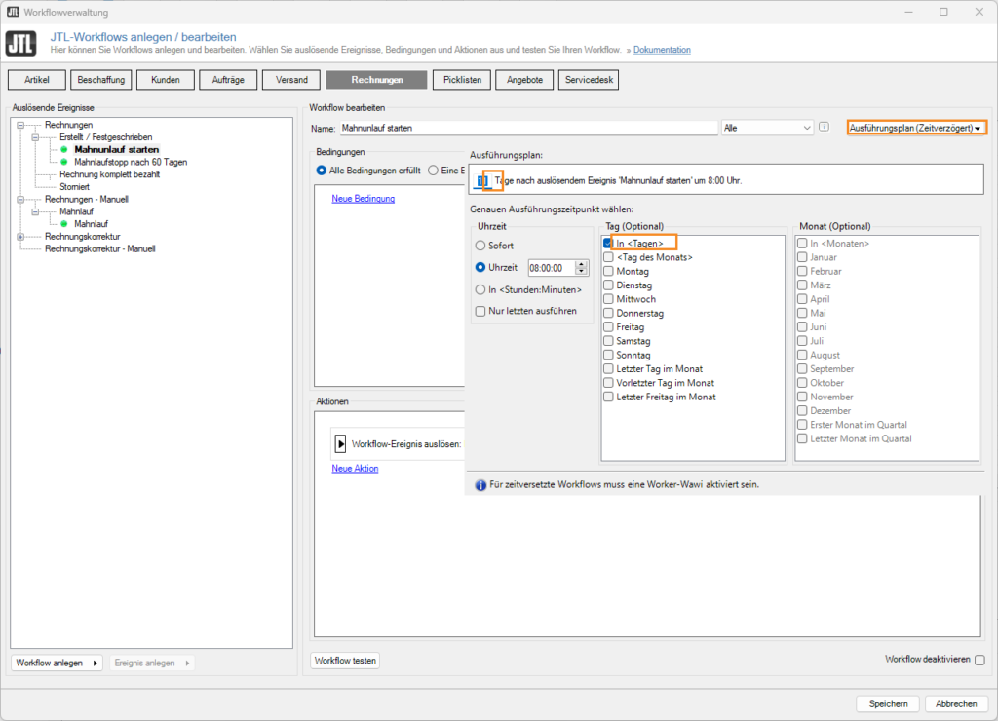The width and height of the screenshot is (998, 721).
Task: Switch to the Versand tab
Action: point(290,79)
